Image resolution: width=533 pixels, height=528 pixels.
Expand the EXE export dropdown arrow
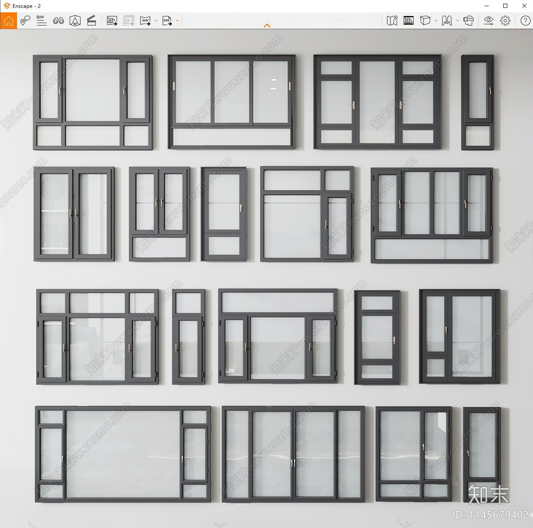pos(178,21)
